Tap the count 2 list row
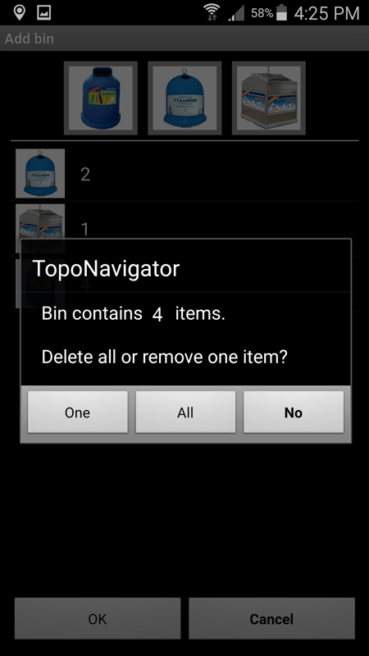This screenshot has width=369, height=656. 184,173
